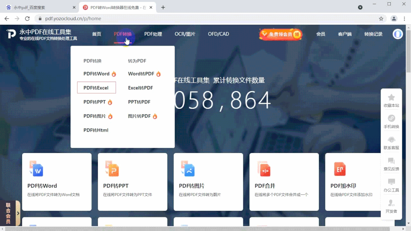Click the user avatar in top-right corner
411x231 pixels.
[398, 34]
